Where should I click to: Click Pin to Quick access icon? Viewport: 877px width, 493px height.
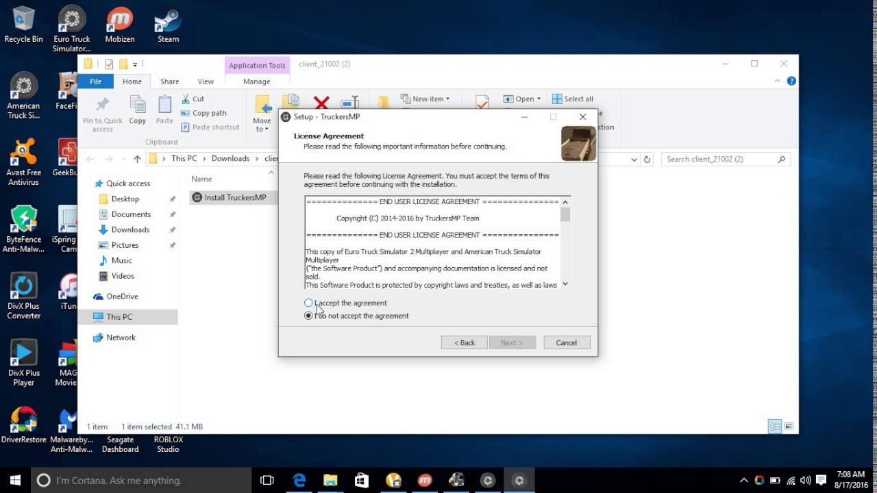point(103,114)
